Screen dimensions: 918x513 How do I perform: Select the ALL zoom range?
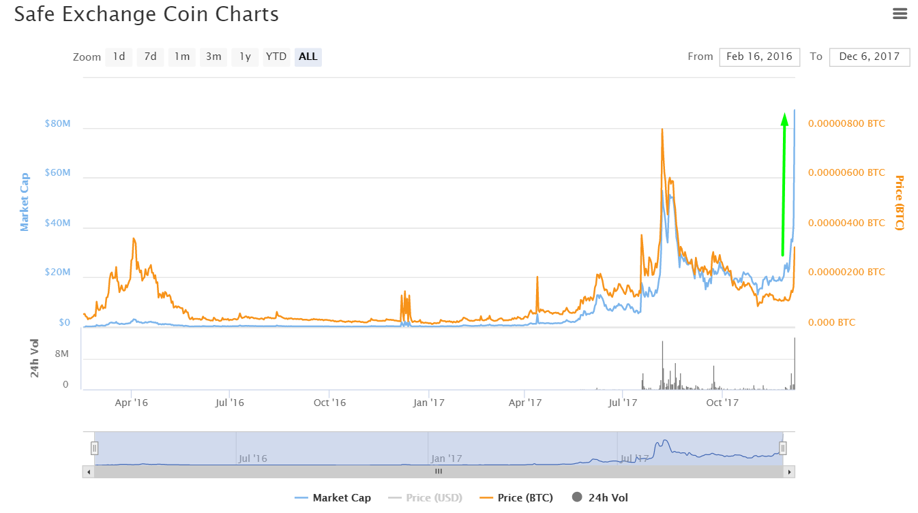pos(308,57)
